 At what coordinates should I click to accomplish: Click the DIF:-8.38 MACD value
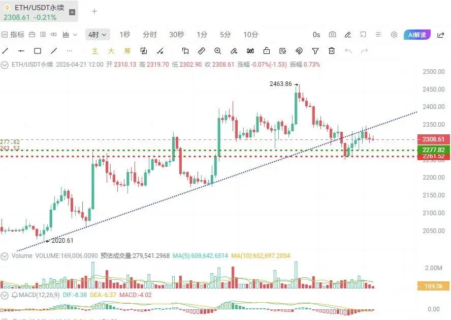coord(75,295)
